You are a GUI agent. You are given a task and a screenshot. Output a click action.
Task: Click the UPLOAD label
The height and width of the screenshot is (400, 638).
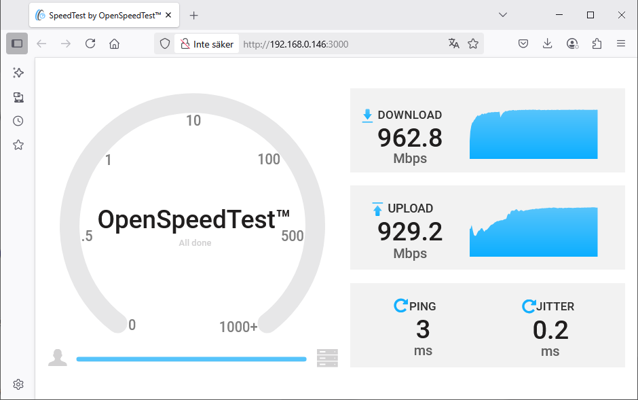coord(410,208)
